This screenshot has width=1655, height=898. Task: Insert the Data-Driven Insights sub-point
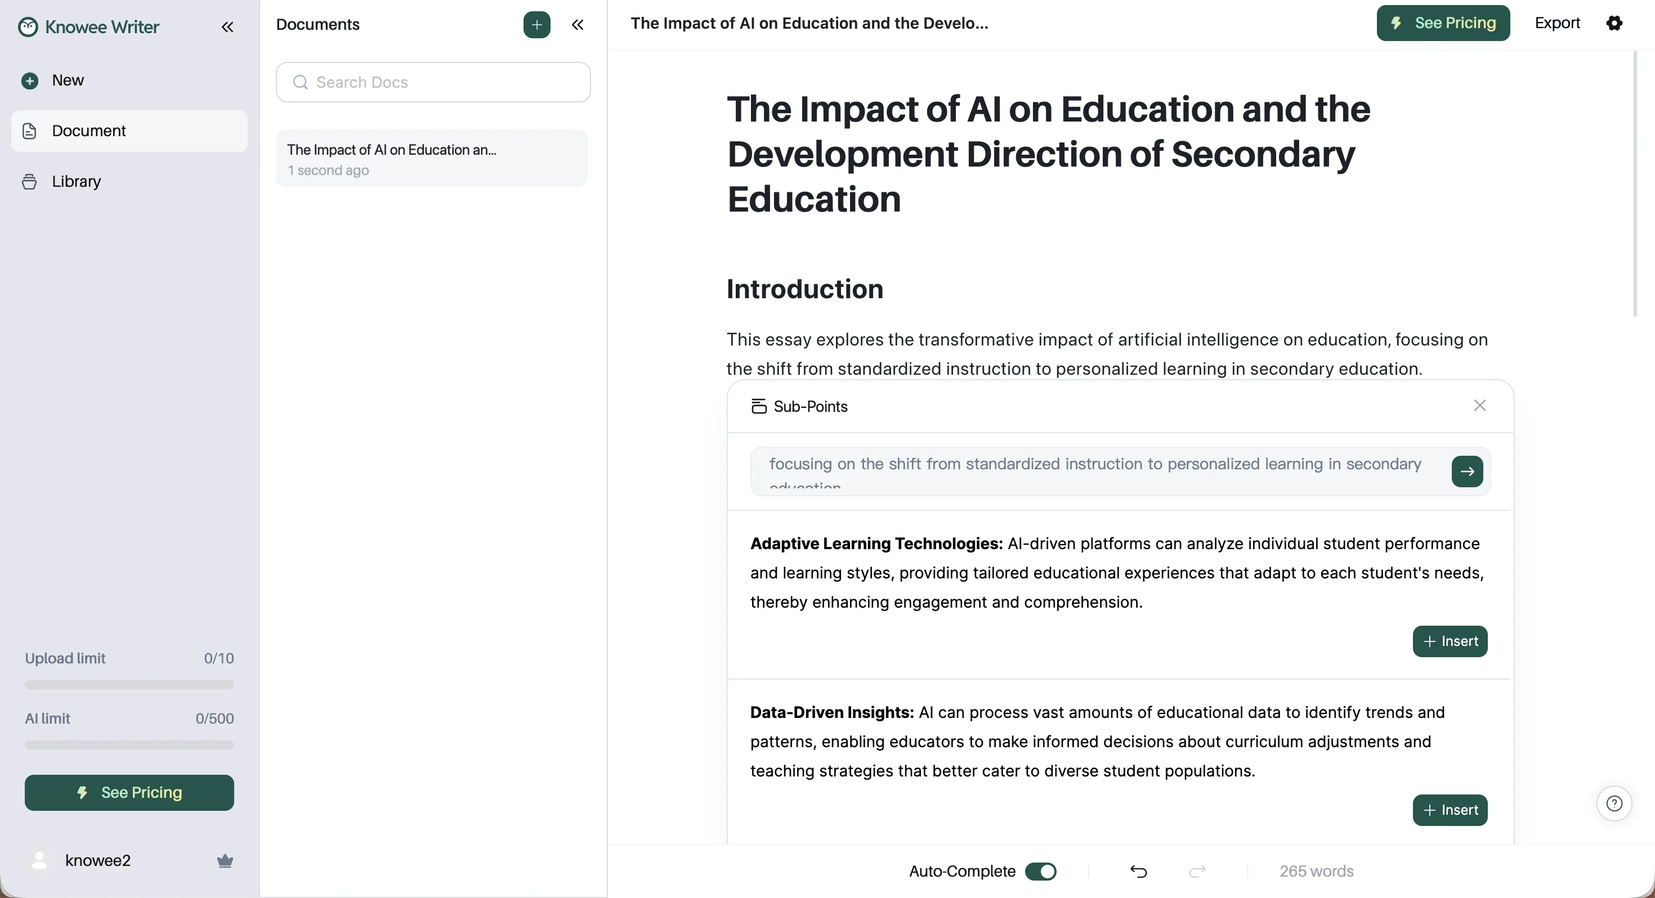point(1450,810)
